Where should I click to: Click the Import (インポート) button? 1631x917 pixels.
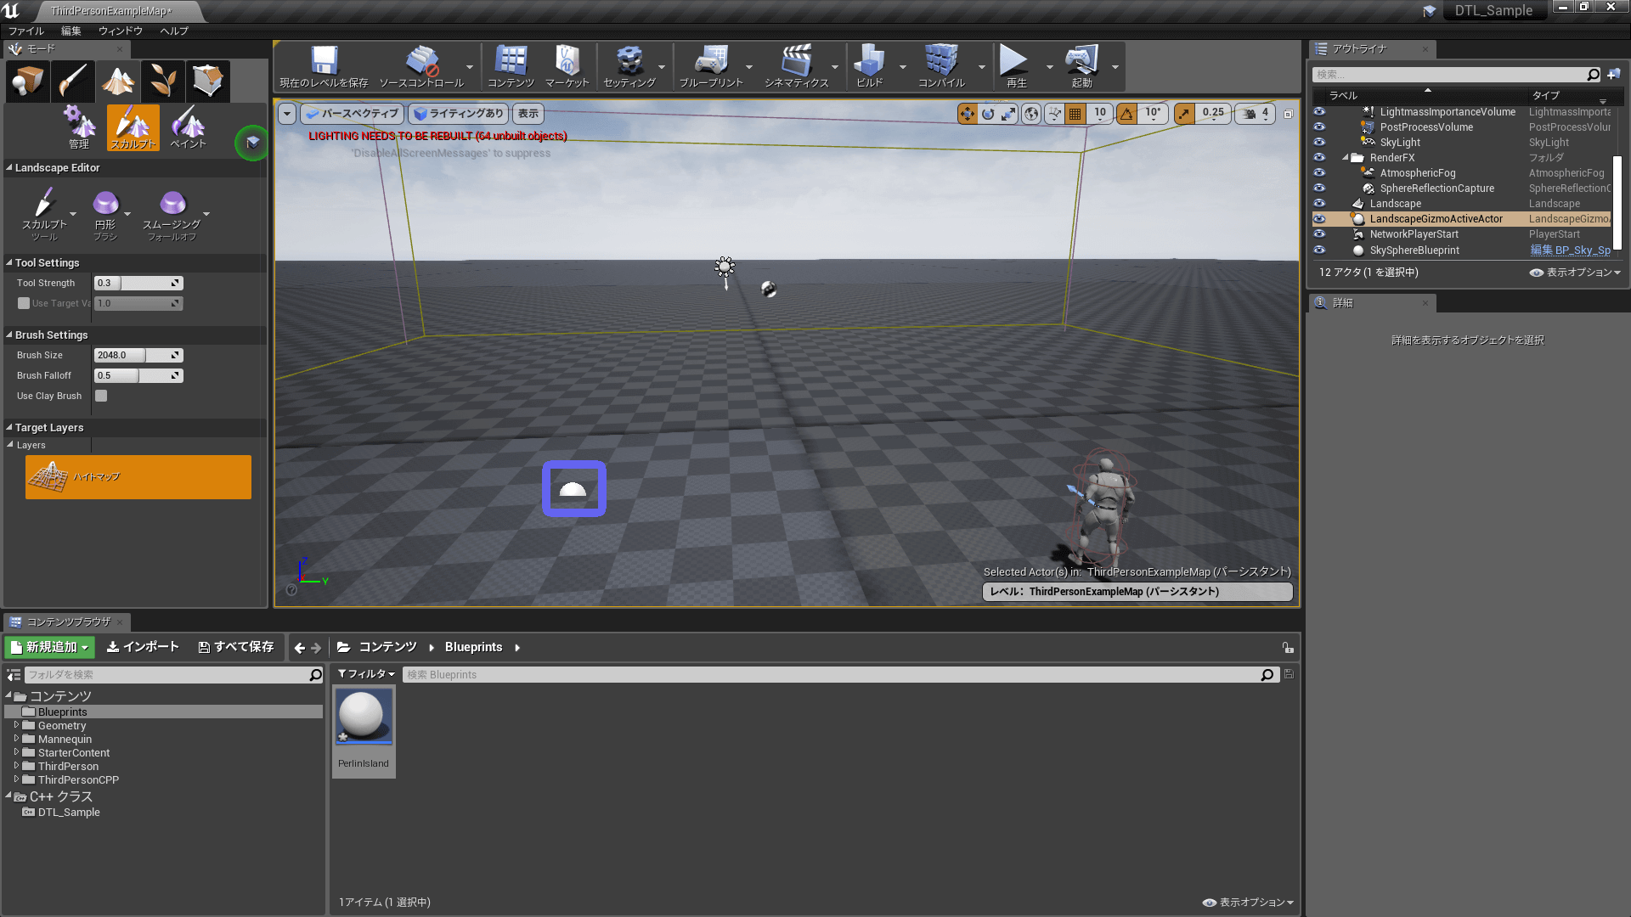(x=143, y=647)
